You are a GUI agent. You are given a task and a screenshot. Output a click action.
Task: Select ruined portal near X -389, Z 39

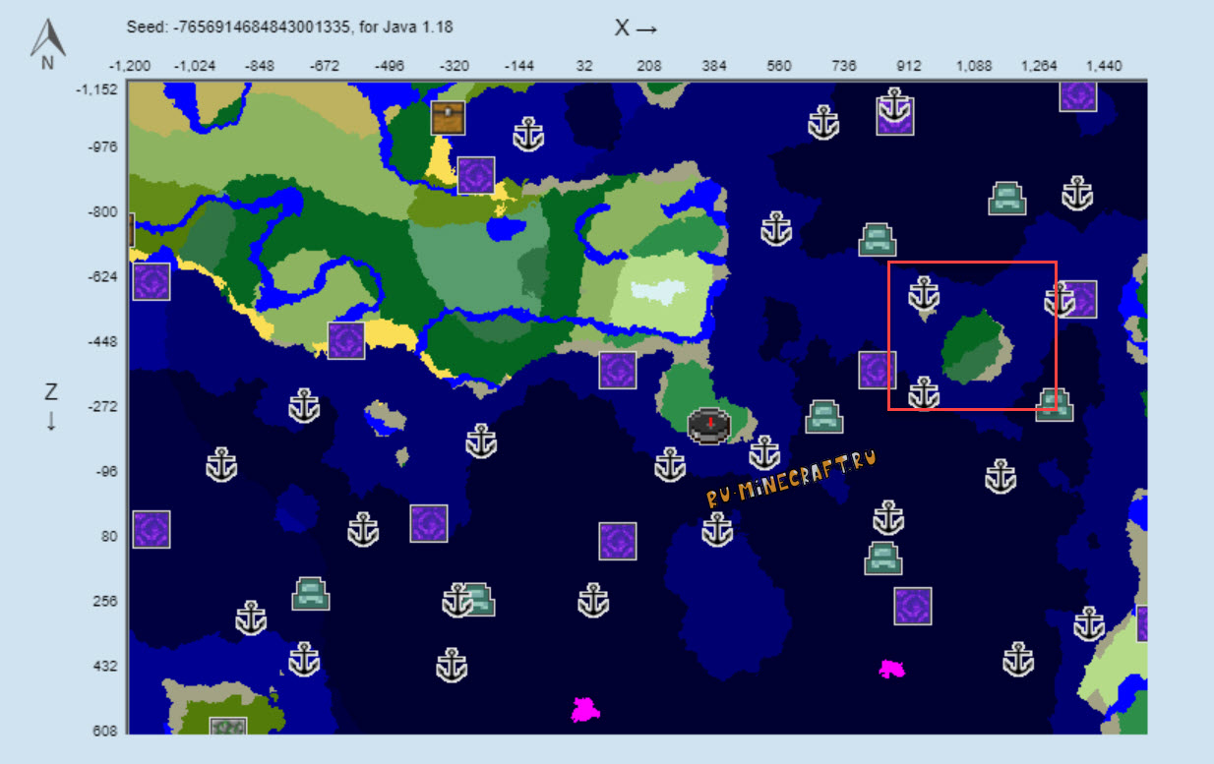pyautogui.click(x=429, y=523)
